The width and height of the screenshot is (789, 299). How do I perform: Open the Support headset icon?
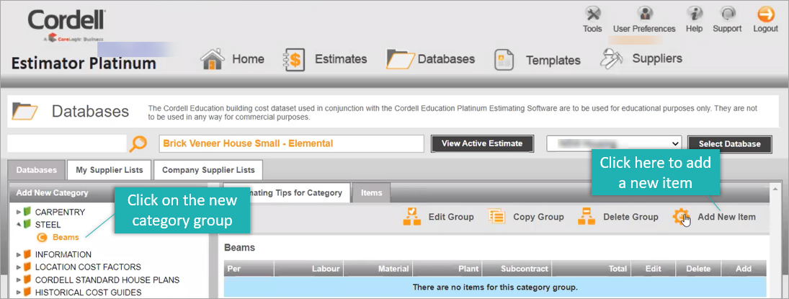coord(727,14)
